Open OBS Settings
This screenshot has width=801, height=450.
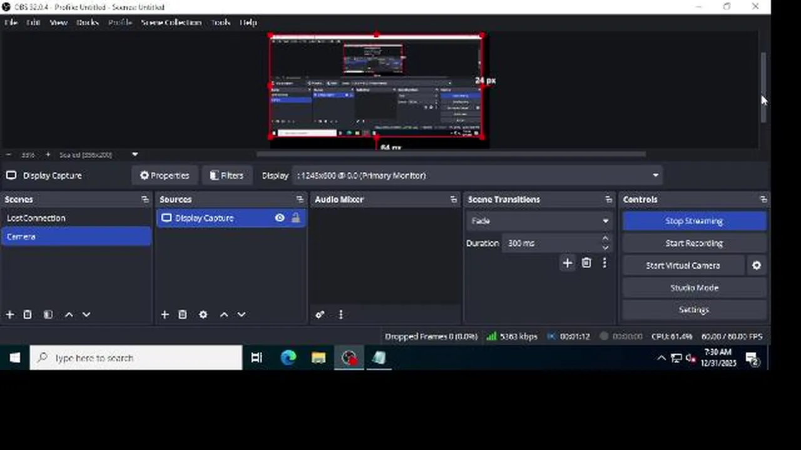point(694,310)
